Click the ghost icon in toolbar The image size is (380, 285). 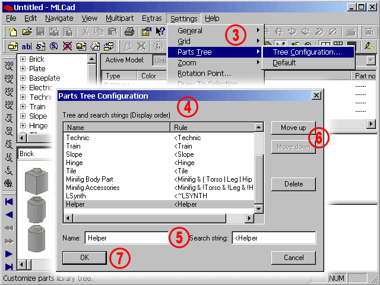(x=128, y=46)
